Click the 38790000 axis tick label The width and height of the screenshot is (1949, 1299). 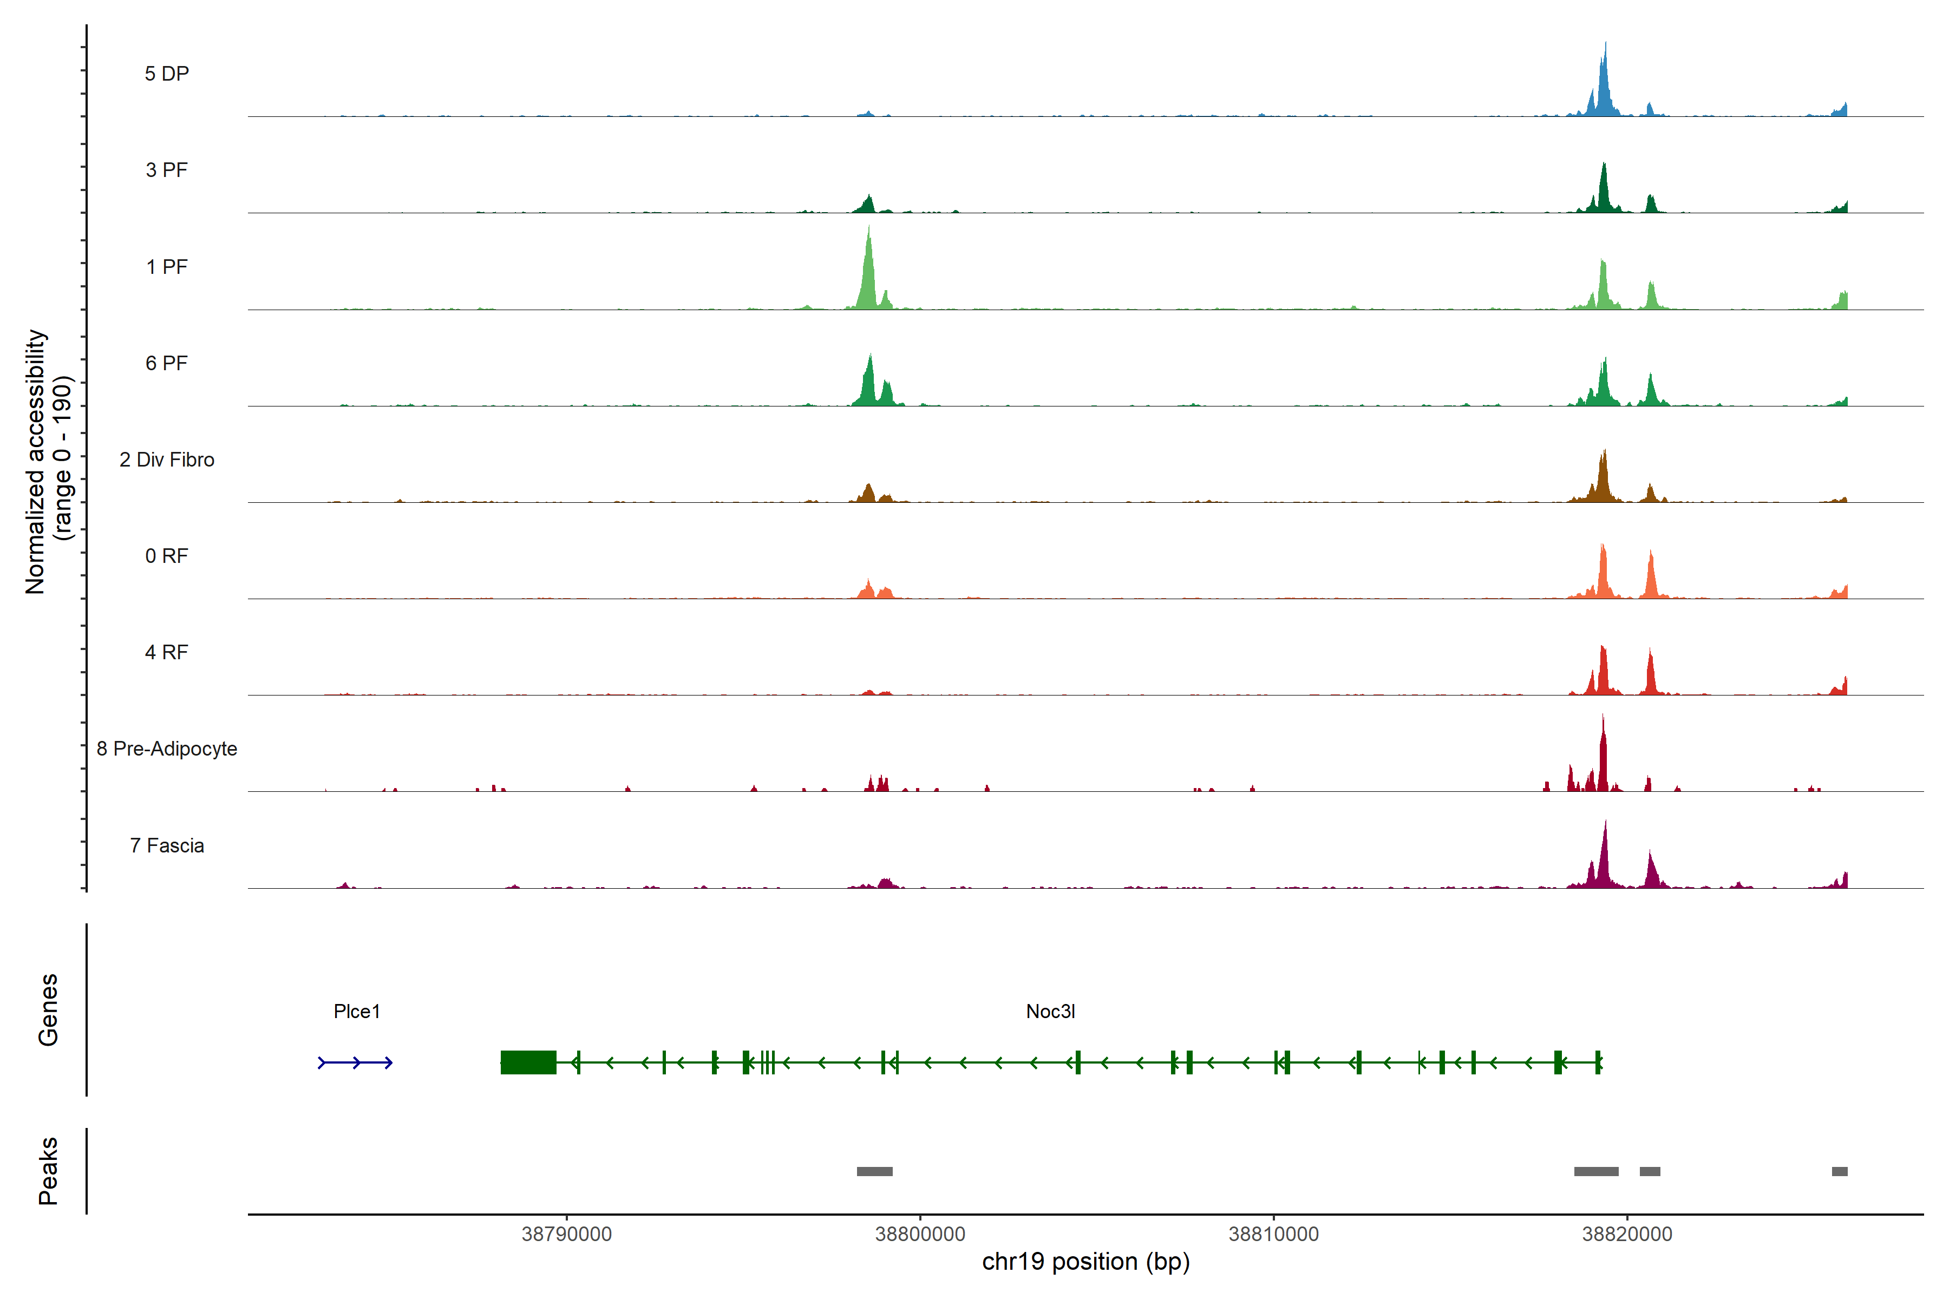click(567, 1234)
